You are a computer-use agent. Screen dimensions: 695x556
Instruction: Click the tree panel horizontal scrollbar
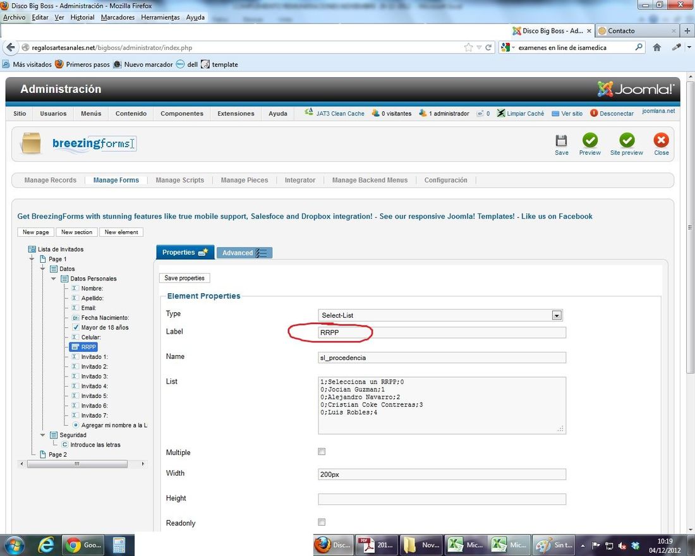[77, 464]
